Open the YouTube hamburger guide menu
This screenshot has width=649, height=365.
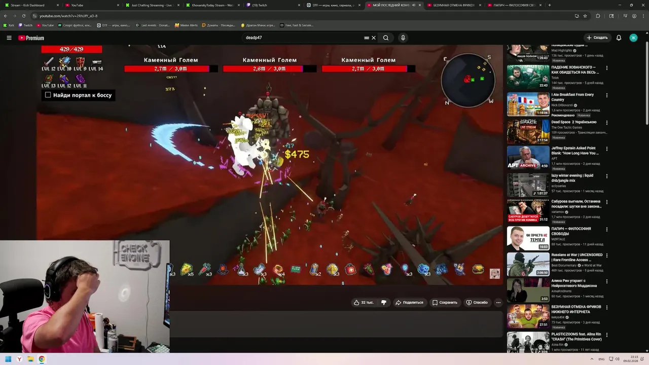coord(9,38)
